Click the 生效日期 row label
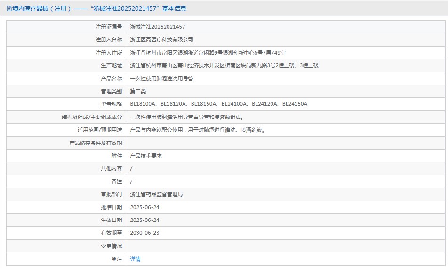Screen dimensions: 448x268 coord(111,220)
